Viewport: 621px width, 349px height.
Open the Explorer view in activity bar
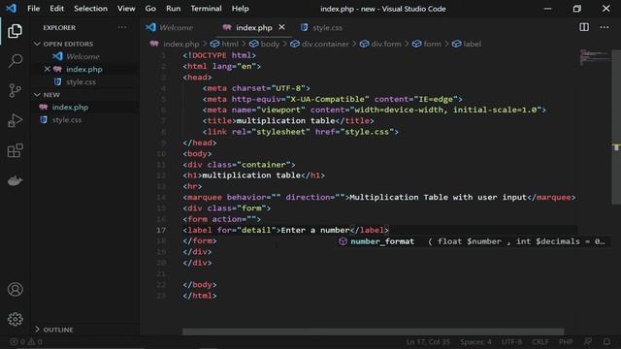click(x=15, y=31)
